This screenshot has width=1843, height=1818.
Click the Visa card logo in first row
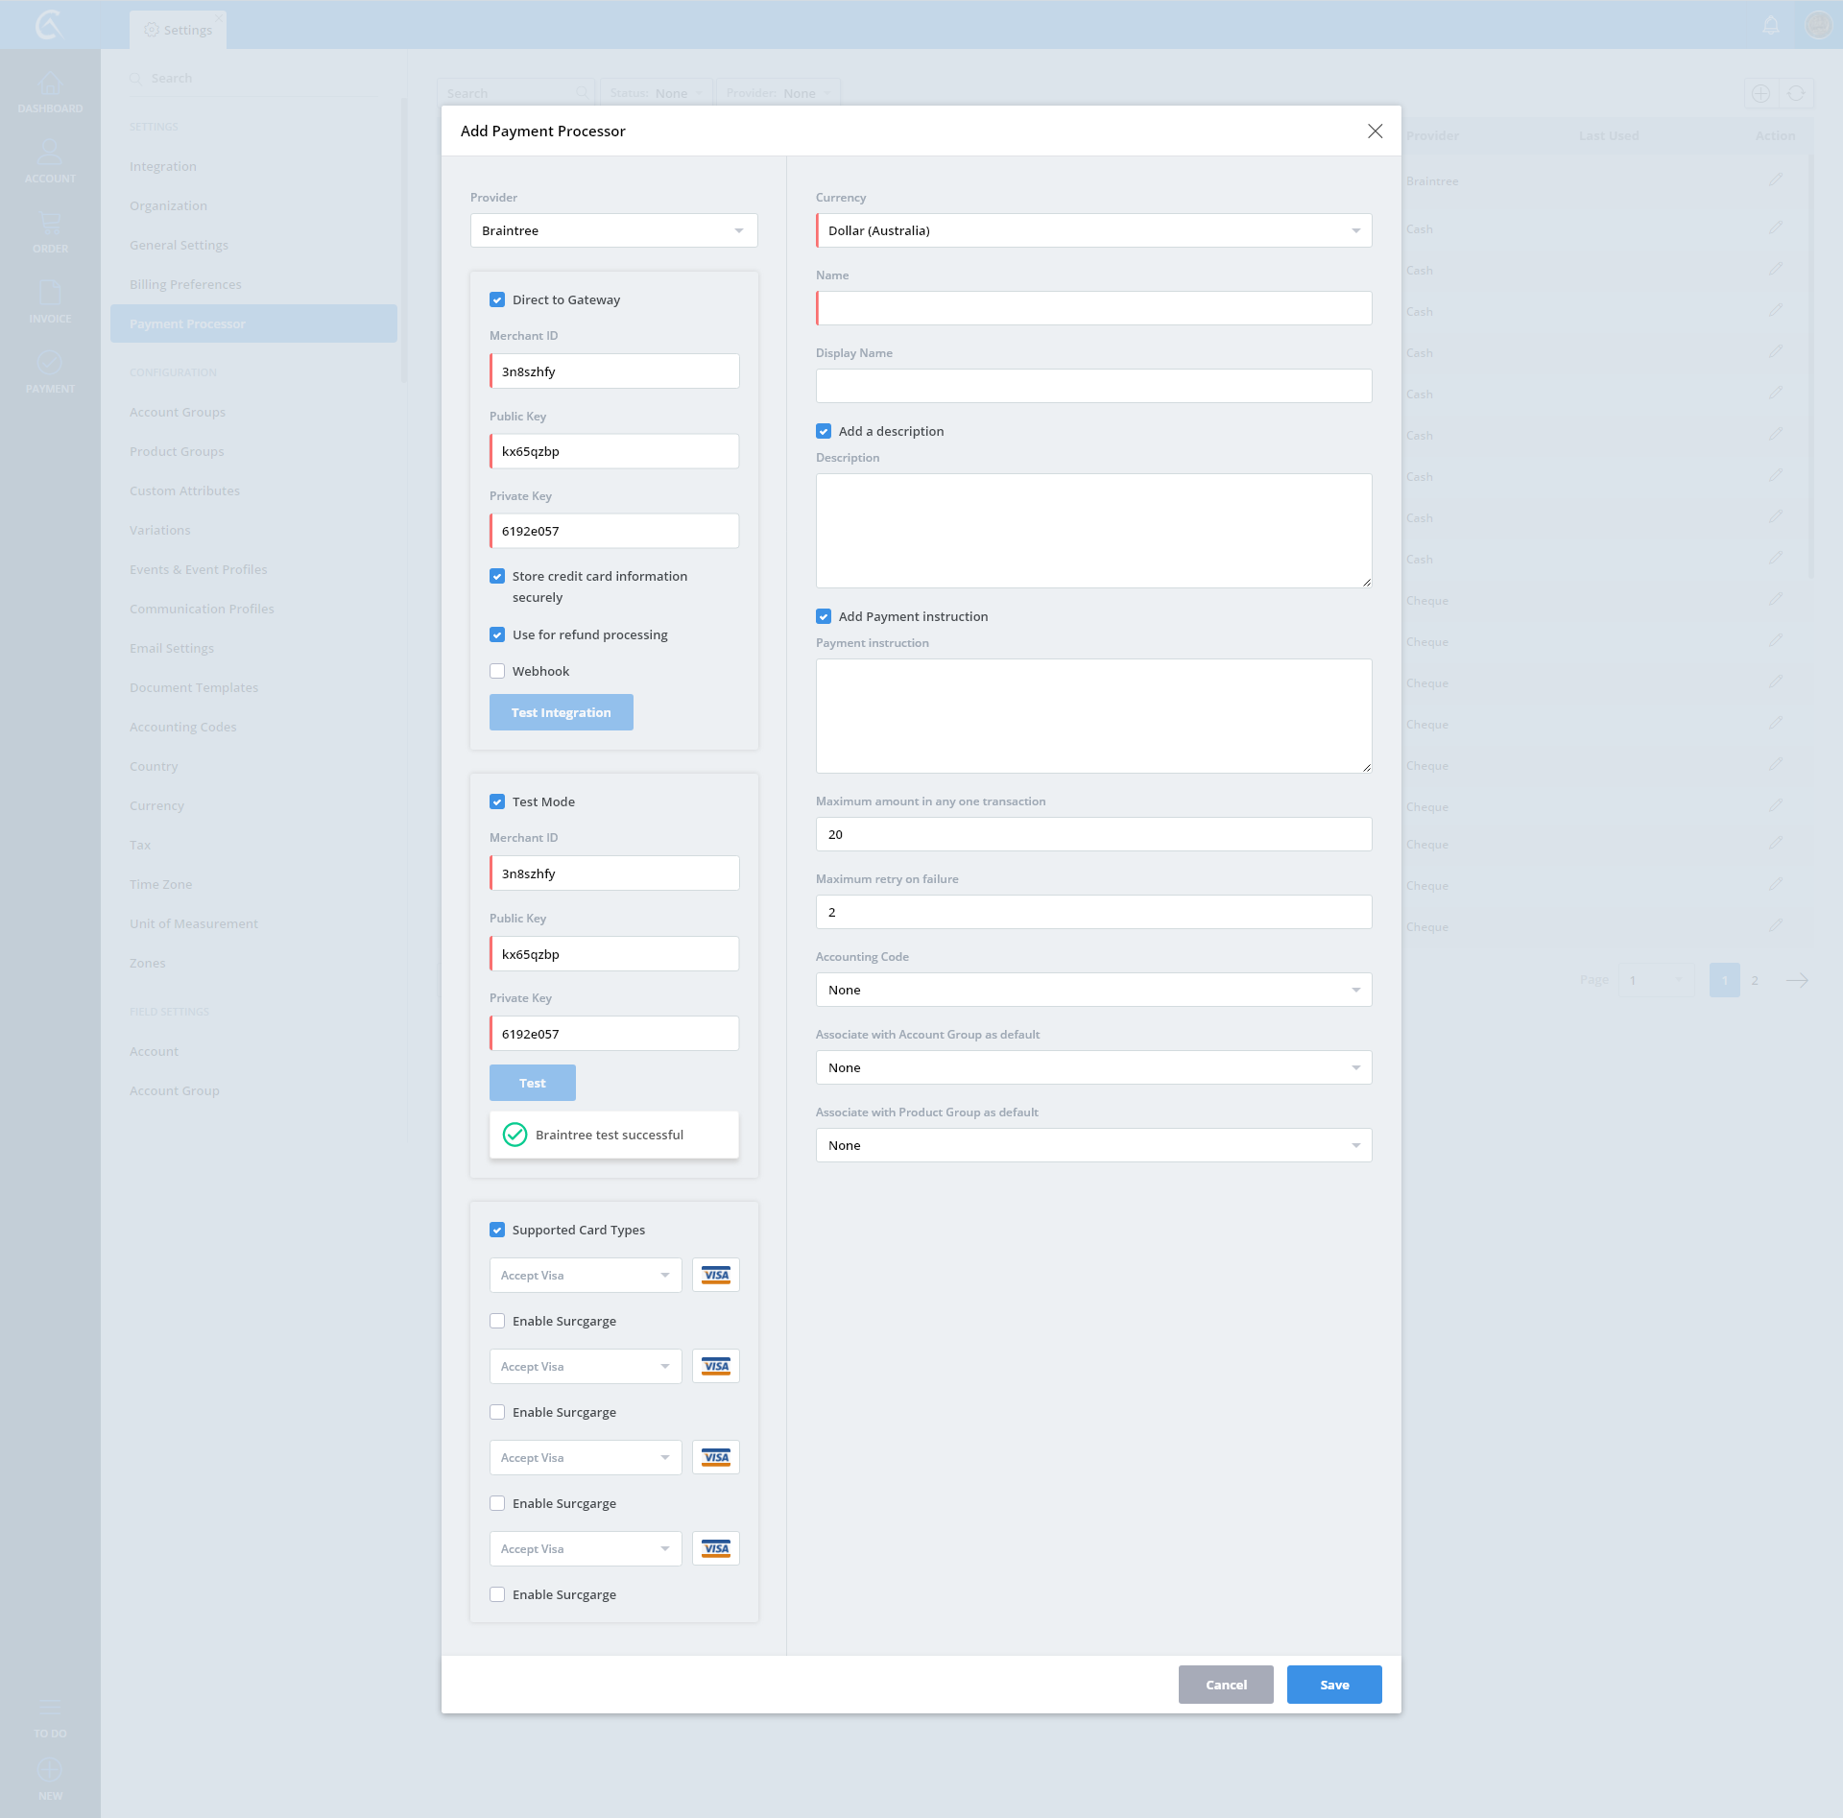[x=715, y=1275]
